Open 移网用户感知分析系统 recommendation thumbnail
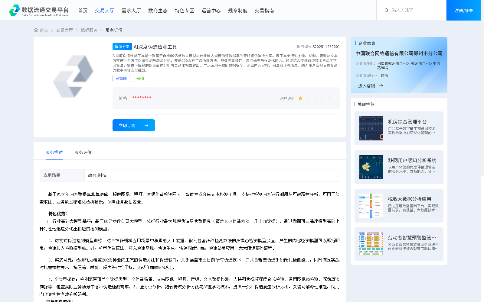484x302 pixels. (371, 167)
